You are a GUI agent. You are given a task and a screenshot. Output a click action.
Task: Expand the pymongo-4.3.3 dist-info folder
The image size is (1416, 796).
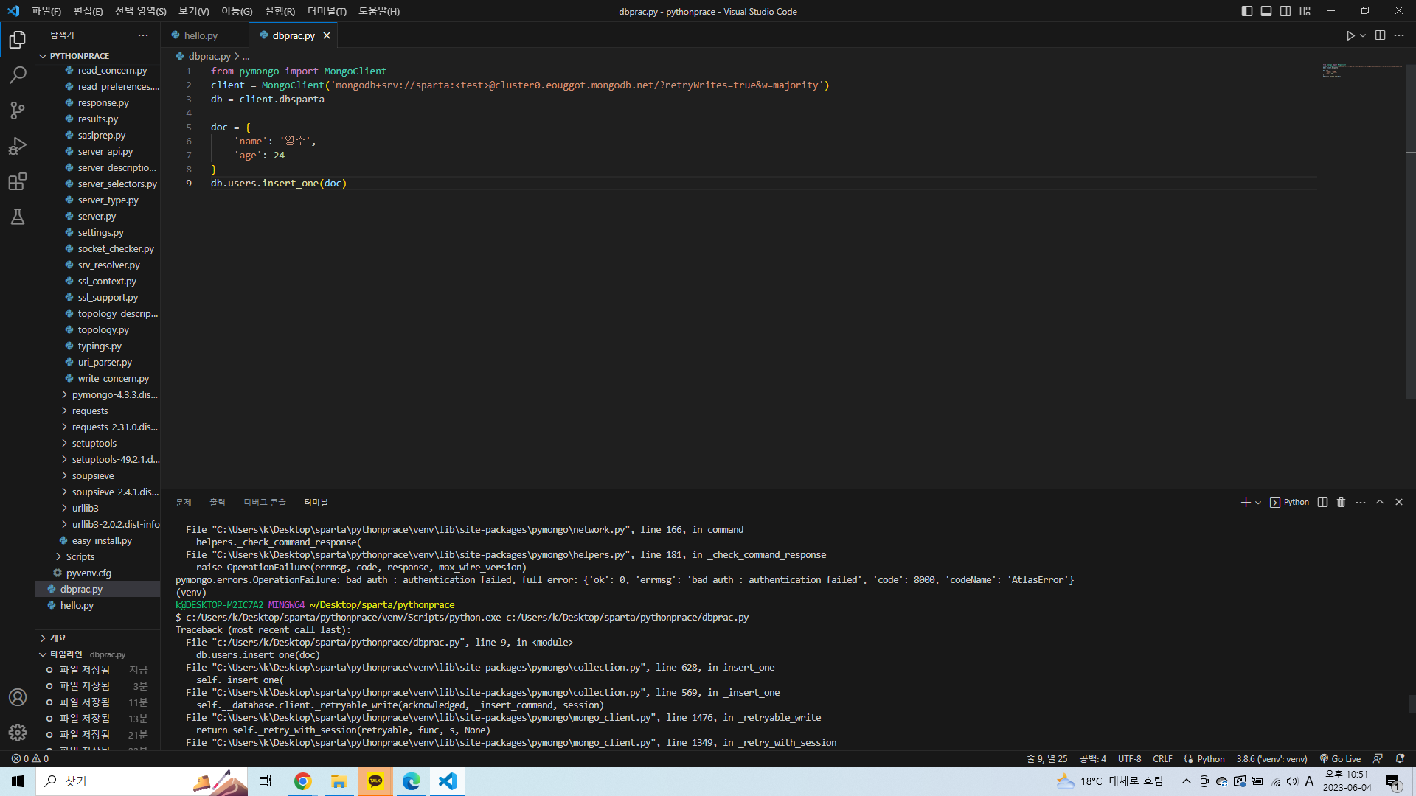(x=98, y=395)
